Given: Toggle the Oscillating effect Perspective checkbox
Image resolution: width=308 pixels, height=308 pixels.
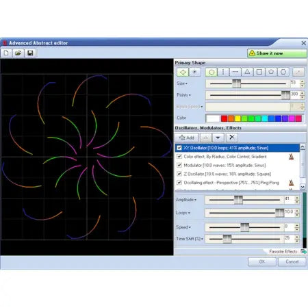Looking at the screenshot, I should point(179,183).
